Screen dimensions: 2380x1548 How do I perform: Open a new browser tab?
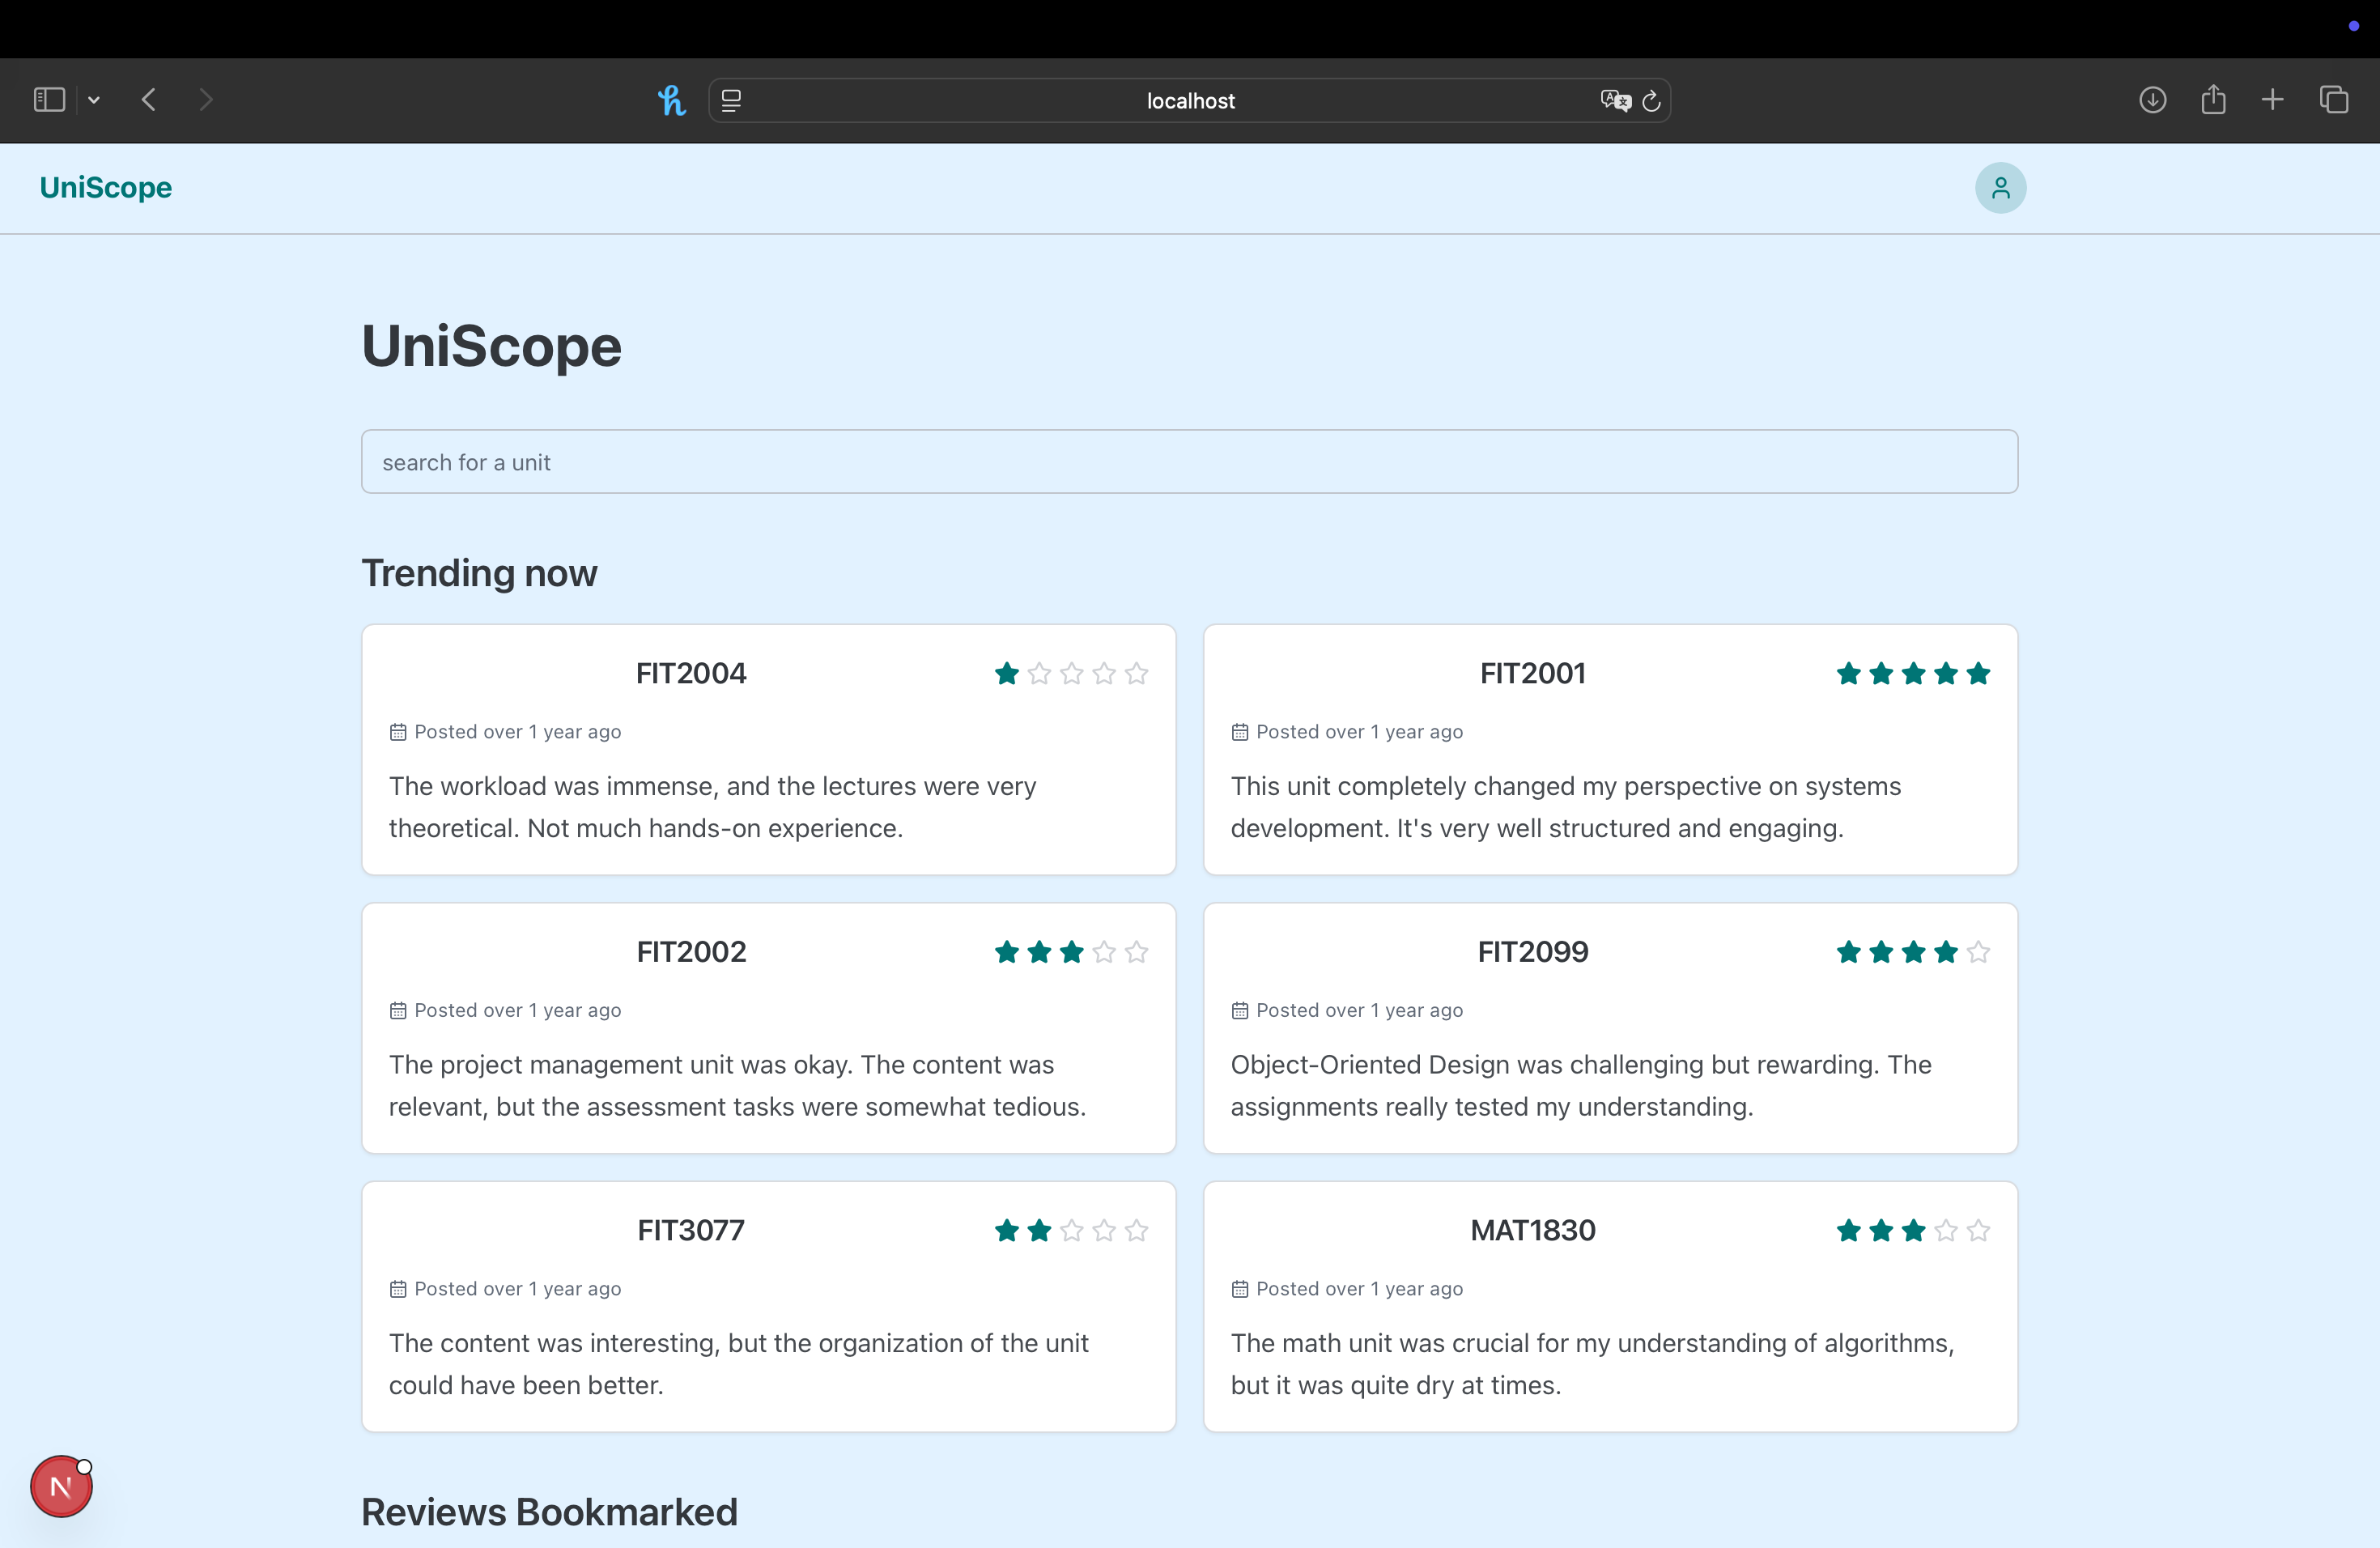click(x=2272, y=99)
